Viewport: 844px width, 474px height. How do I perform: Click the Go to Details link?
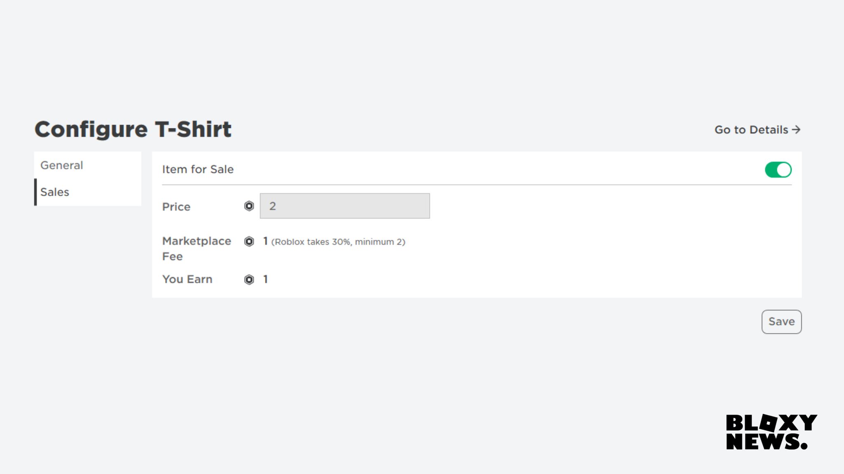pos(758,129)
